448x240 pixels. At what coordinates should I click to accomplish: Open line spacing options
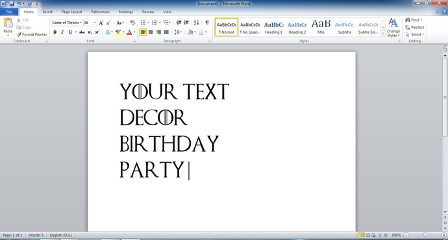[178, 32]
